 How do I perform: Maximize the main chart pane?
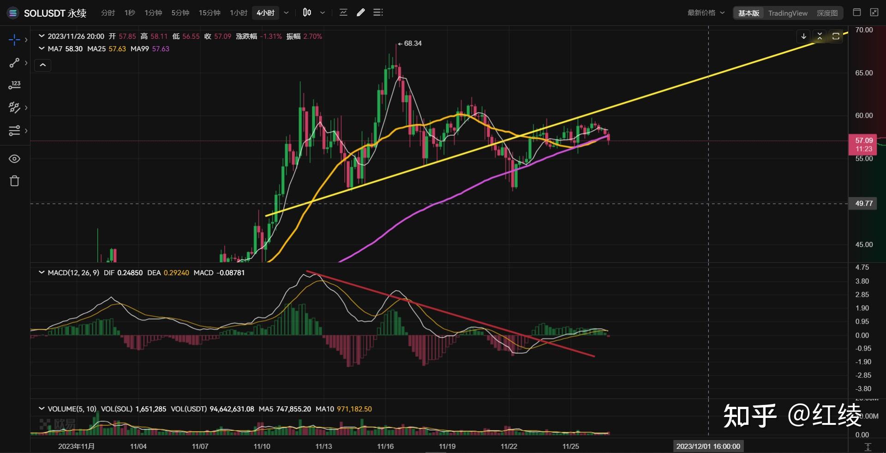point(836,36)
